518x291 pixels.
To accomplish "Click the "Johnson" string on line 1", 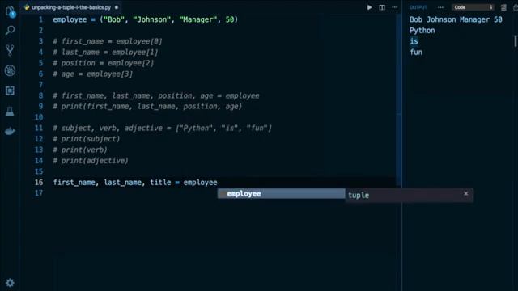I will (x=152, y=19).
